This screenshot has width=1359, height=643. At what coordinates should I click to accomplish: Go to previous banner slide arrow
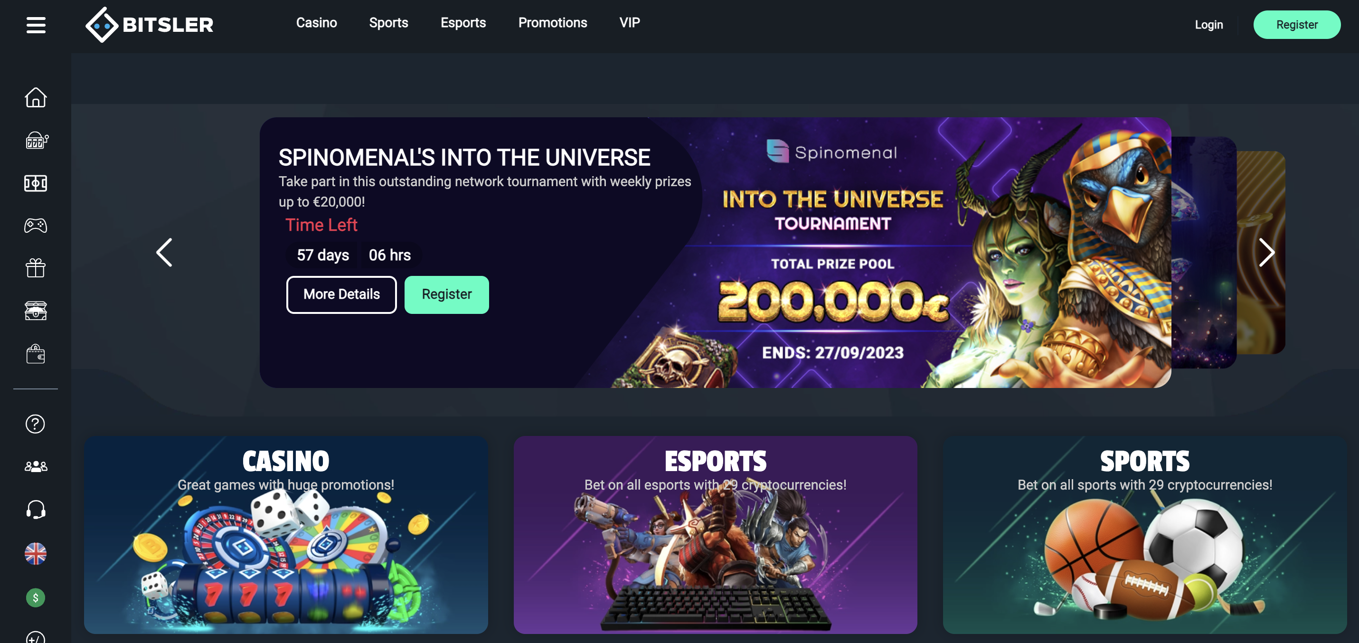[x=164, y=253]
